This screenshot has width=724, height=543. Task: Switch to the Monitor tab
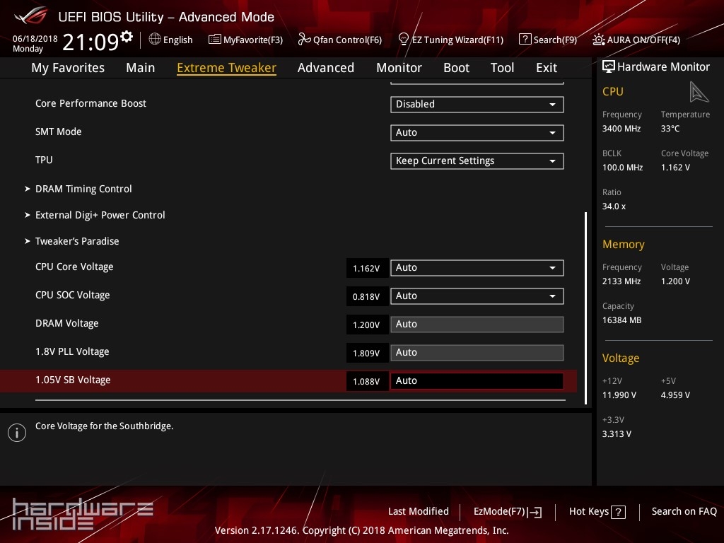click(x=399, y=68)
